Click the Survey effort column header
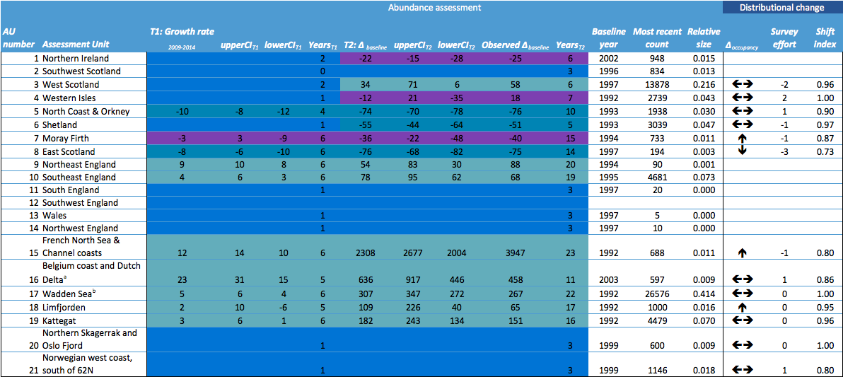 pos(784,37)
